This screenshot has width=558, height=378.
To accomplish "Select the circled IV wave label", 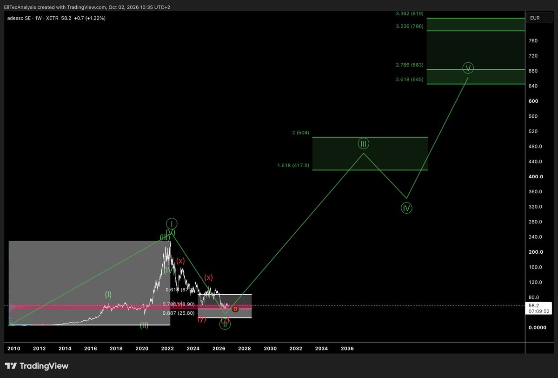I will coord(406,208).
